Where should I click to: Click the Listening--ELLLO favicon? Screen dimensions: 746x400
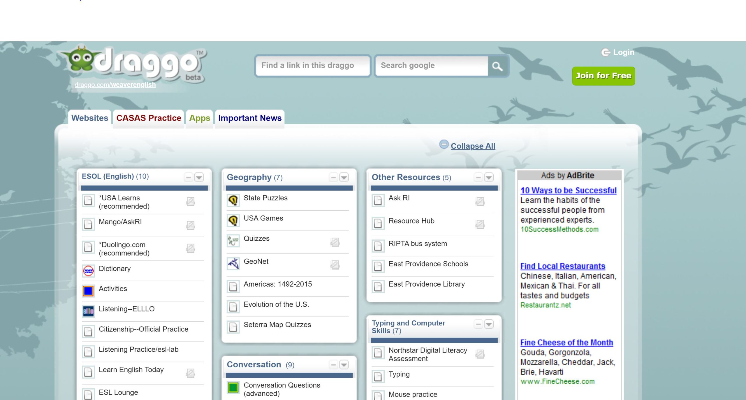88,311
